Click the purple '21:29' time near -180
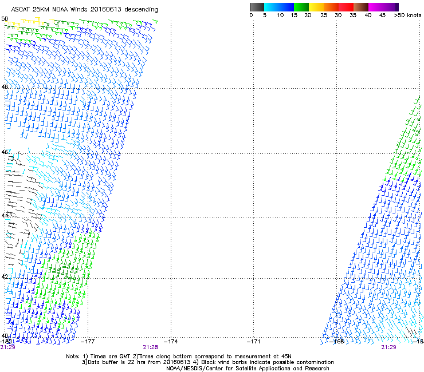 point(7,347)
